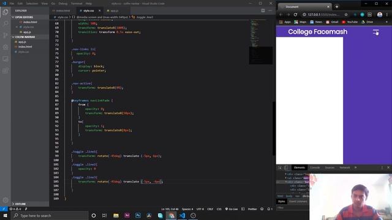Open the Selection menu
Image resolution: width=392 pixels, height=220 pixels.
(32, 4)
